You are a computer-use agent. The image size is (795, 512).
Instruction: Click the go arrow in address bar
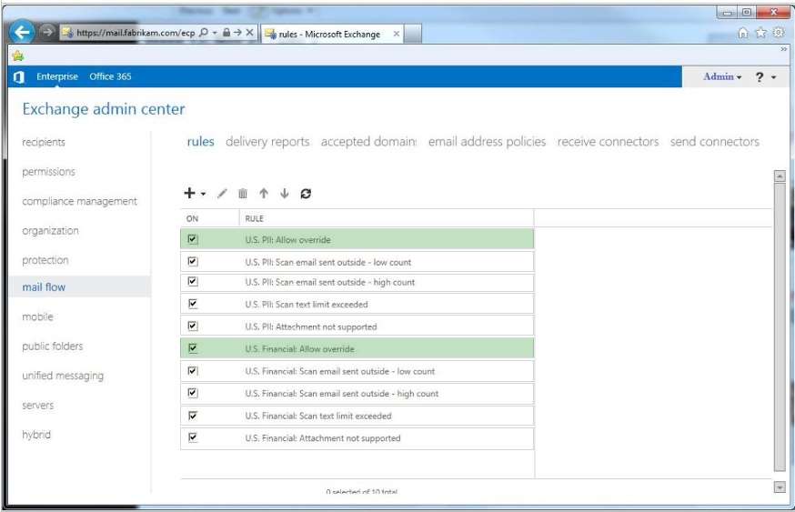click(x=237, y=33)
